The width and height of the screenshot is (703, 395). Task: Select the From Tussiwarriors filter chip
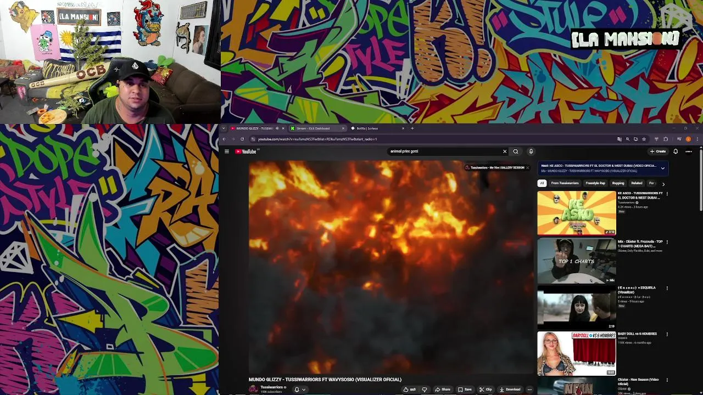click(x=565, y=183)
